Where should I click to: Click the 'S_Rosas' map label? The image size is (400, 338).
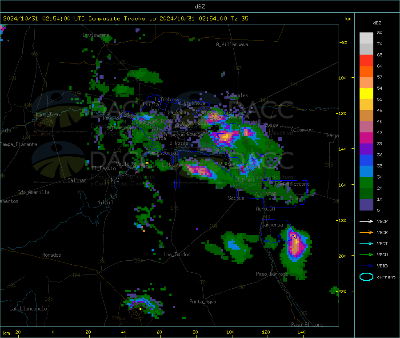[x=179, y=143]
